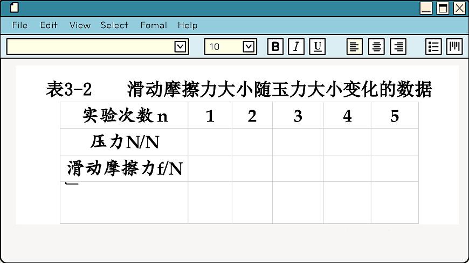469x263 pixels.
Task: Click empty 滑动摩擦力 cell under column 2
Action: tap(252, 168)
